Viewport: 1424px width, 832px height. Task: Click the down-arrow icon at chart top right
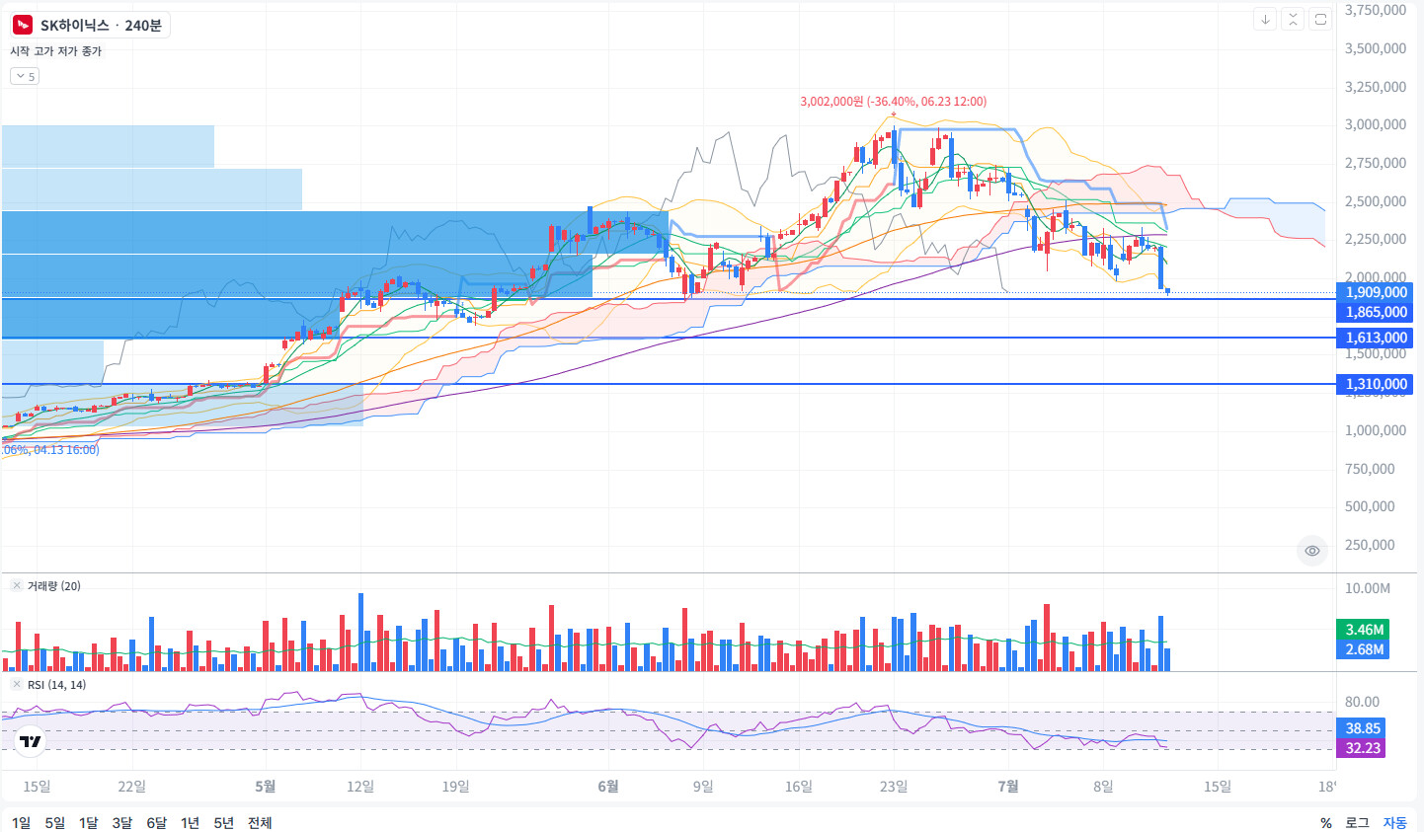[x=1265, y=19]
